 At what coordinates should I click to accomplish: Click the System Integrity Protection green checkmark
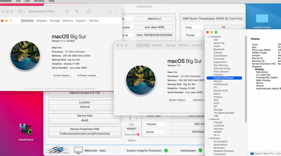pyautogui.click(x=166, y=150)
